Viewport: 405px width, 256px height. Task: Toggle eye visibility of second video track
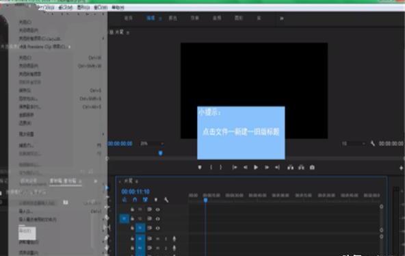pos(157,219)
